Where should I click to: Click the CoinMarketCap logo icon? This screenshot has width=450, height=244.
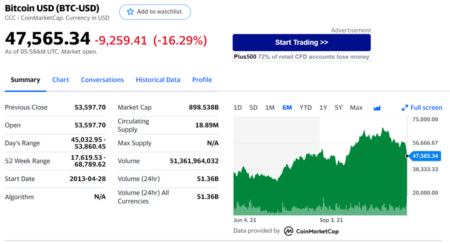[x=288, y=231]
